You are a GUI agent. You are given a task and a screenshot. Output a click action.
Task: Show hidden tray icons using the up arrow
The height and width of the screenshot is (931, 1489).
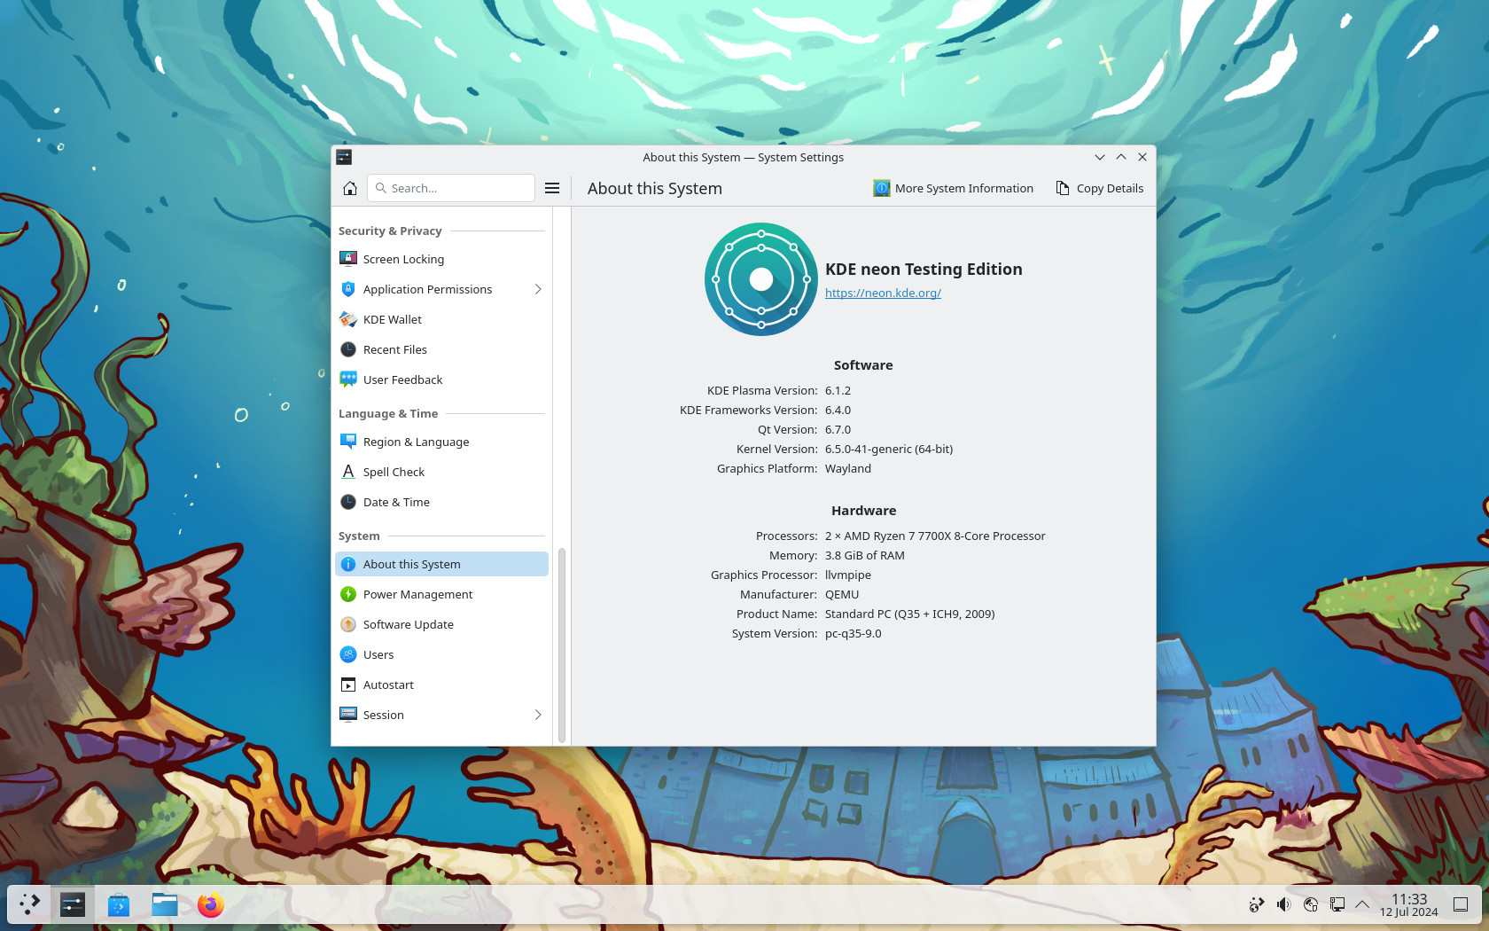pos(1362,904)
